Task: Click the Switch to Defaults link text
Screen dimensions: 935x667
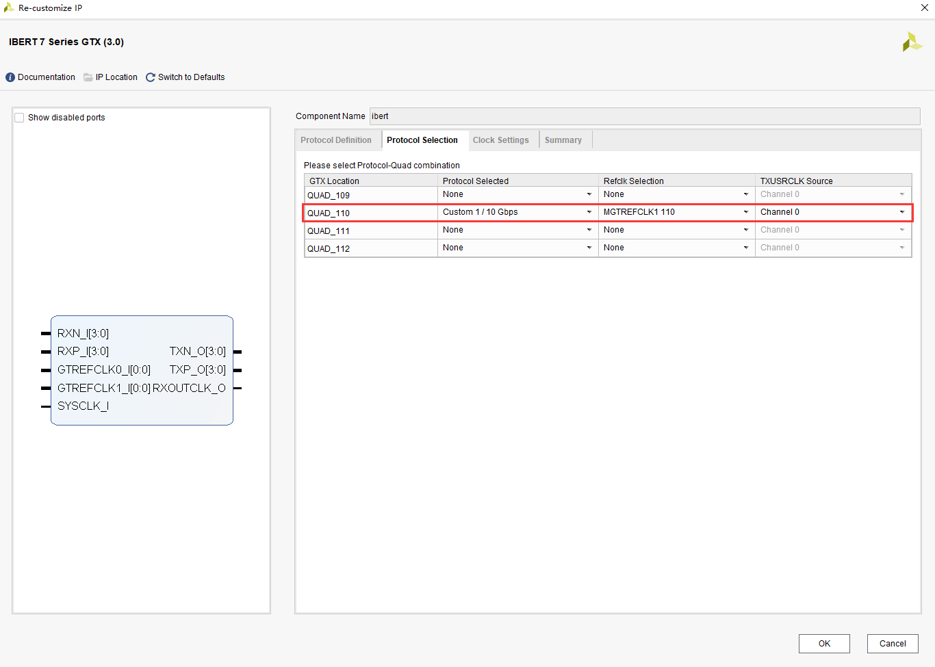Action: tap(192, 77)
